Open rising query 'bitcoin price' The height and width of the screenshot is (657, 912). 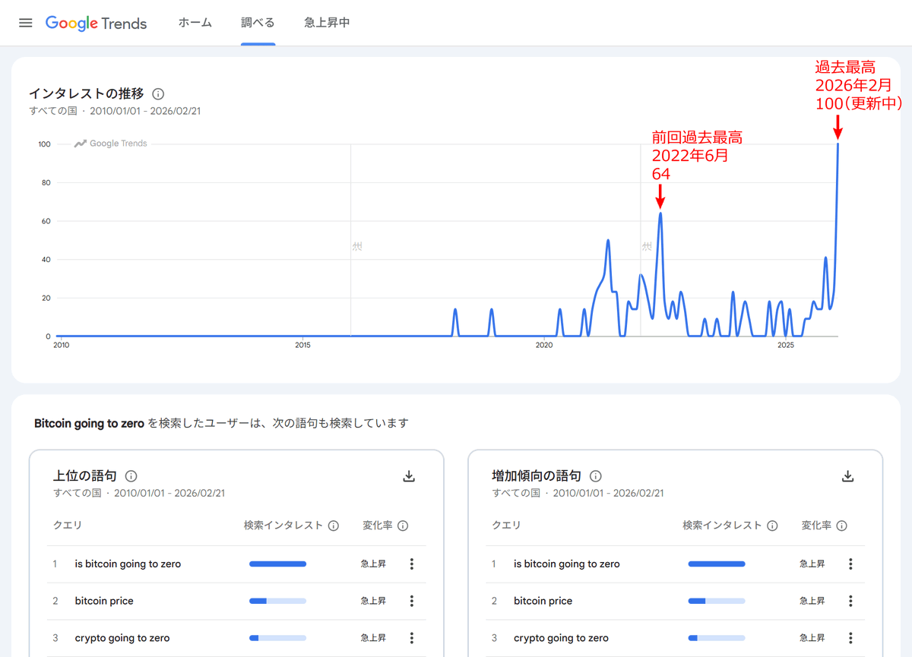click(543, 601)
